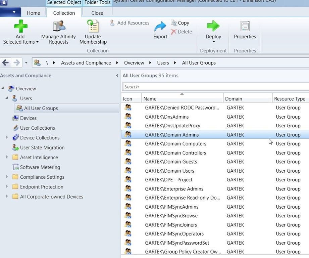
Task: Select the GARTEK\FIMSyncOperators row
Action: [215, 233]
